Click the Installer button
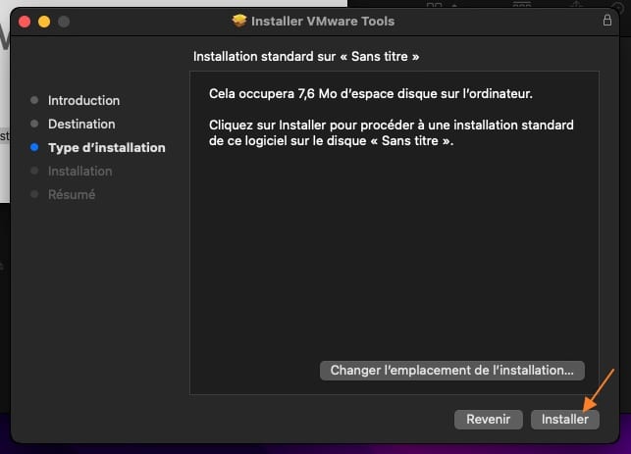Screen dimensions: 631x454 pos(565,419)
